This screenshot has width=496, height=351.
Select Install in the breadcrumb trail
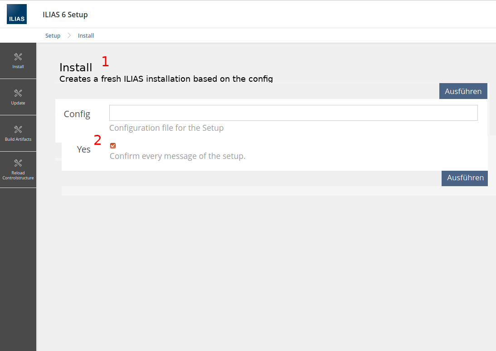[86, 35]
